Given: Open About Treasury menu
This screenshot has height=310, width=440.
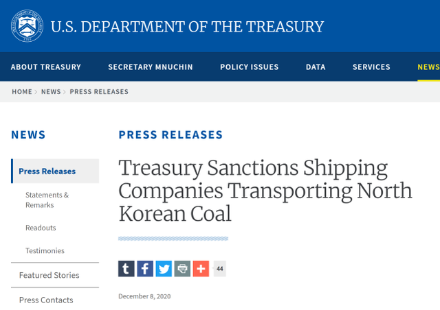Looking at the screenshot, I should pyautogui.click(x=46, y=67).
